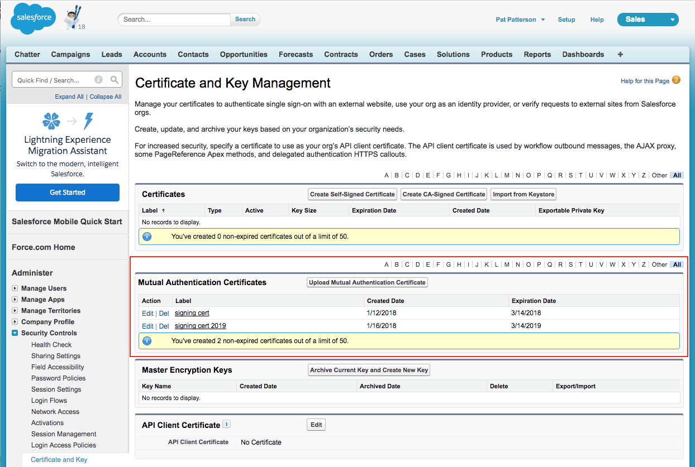Click the Create Self-Signed Certificate button
The width and height of the screenshot is (695, 467).
coord(352,194)
